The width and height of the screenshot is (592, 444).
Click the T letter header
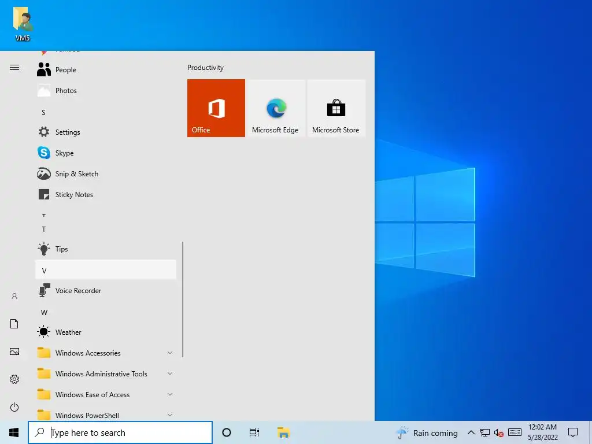point(106,229)
